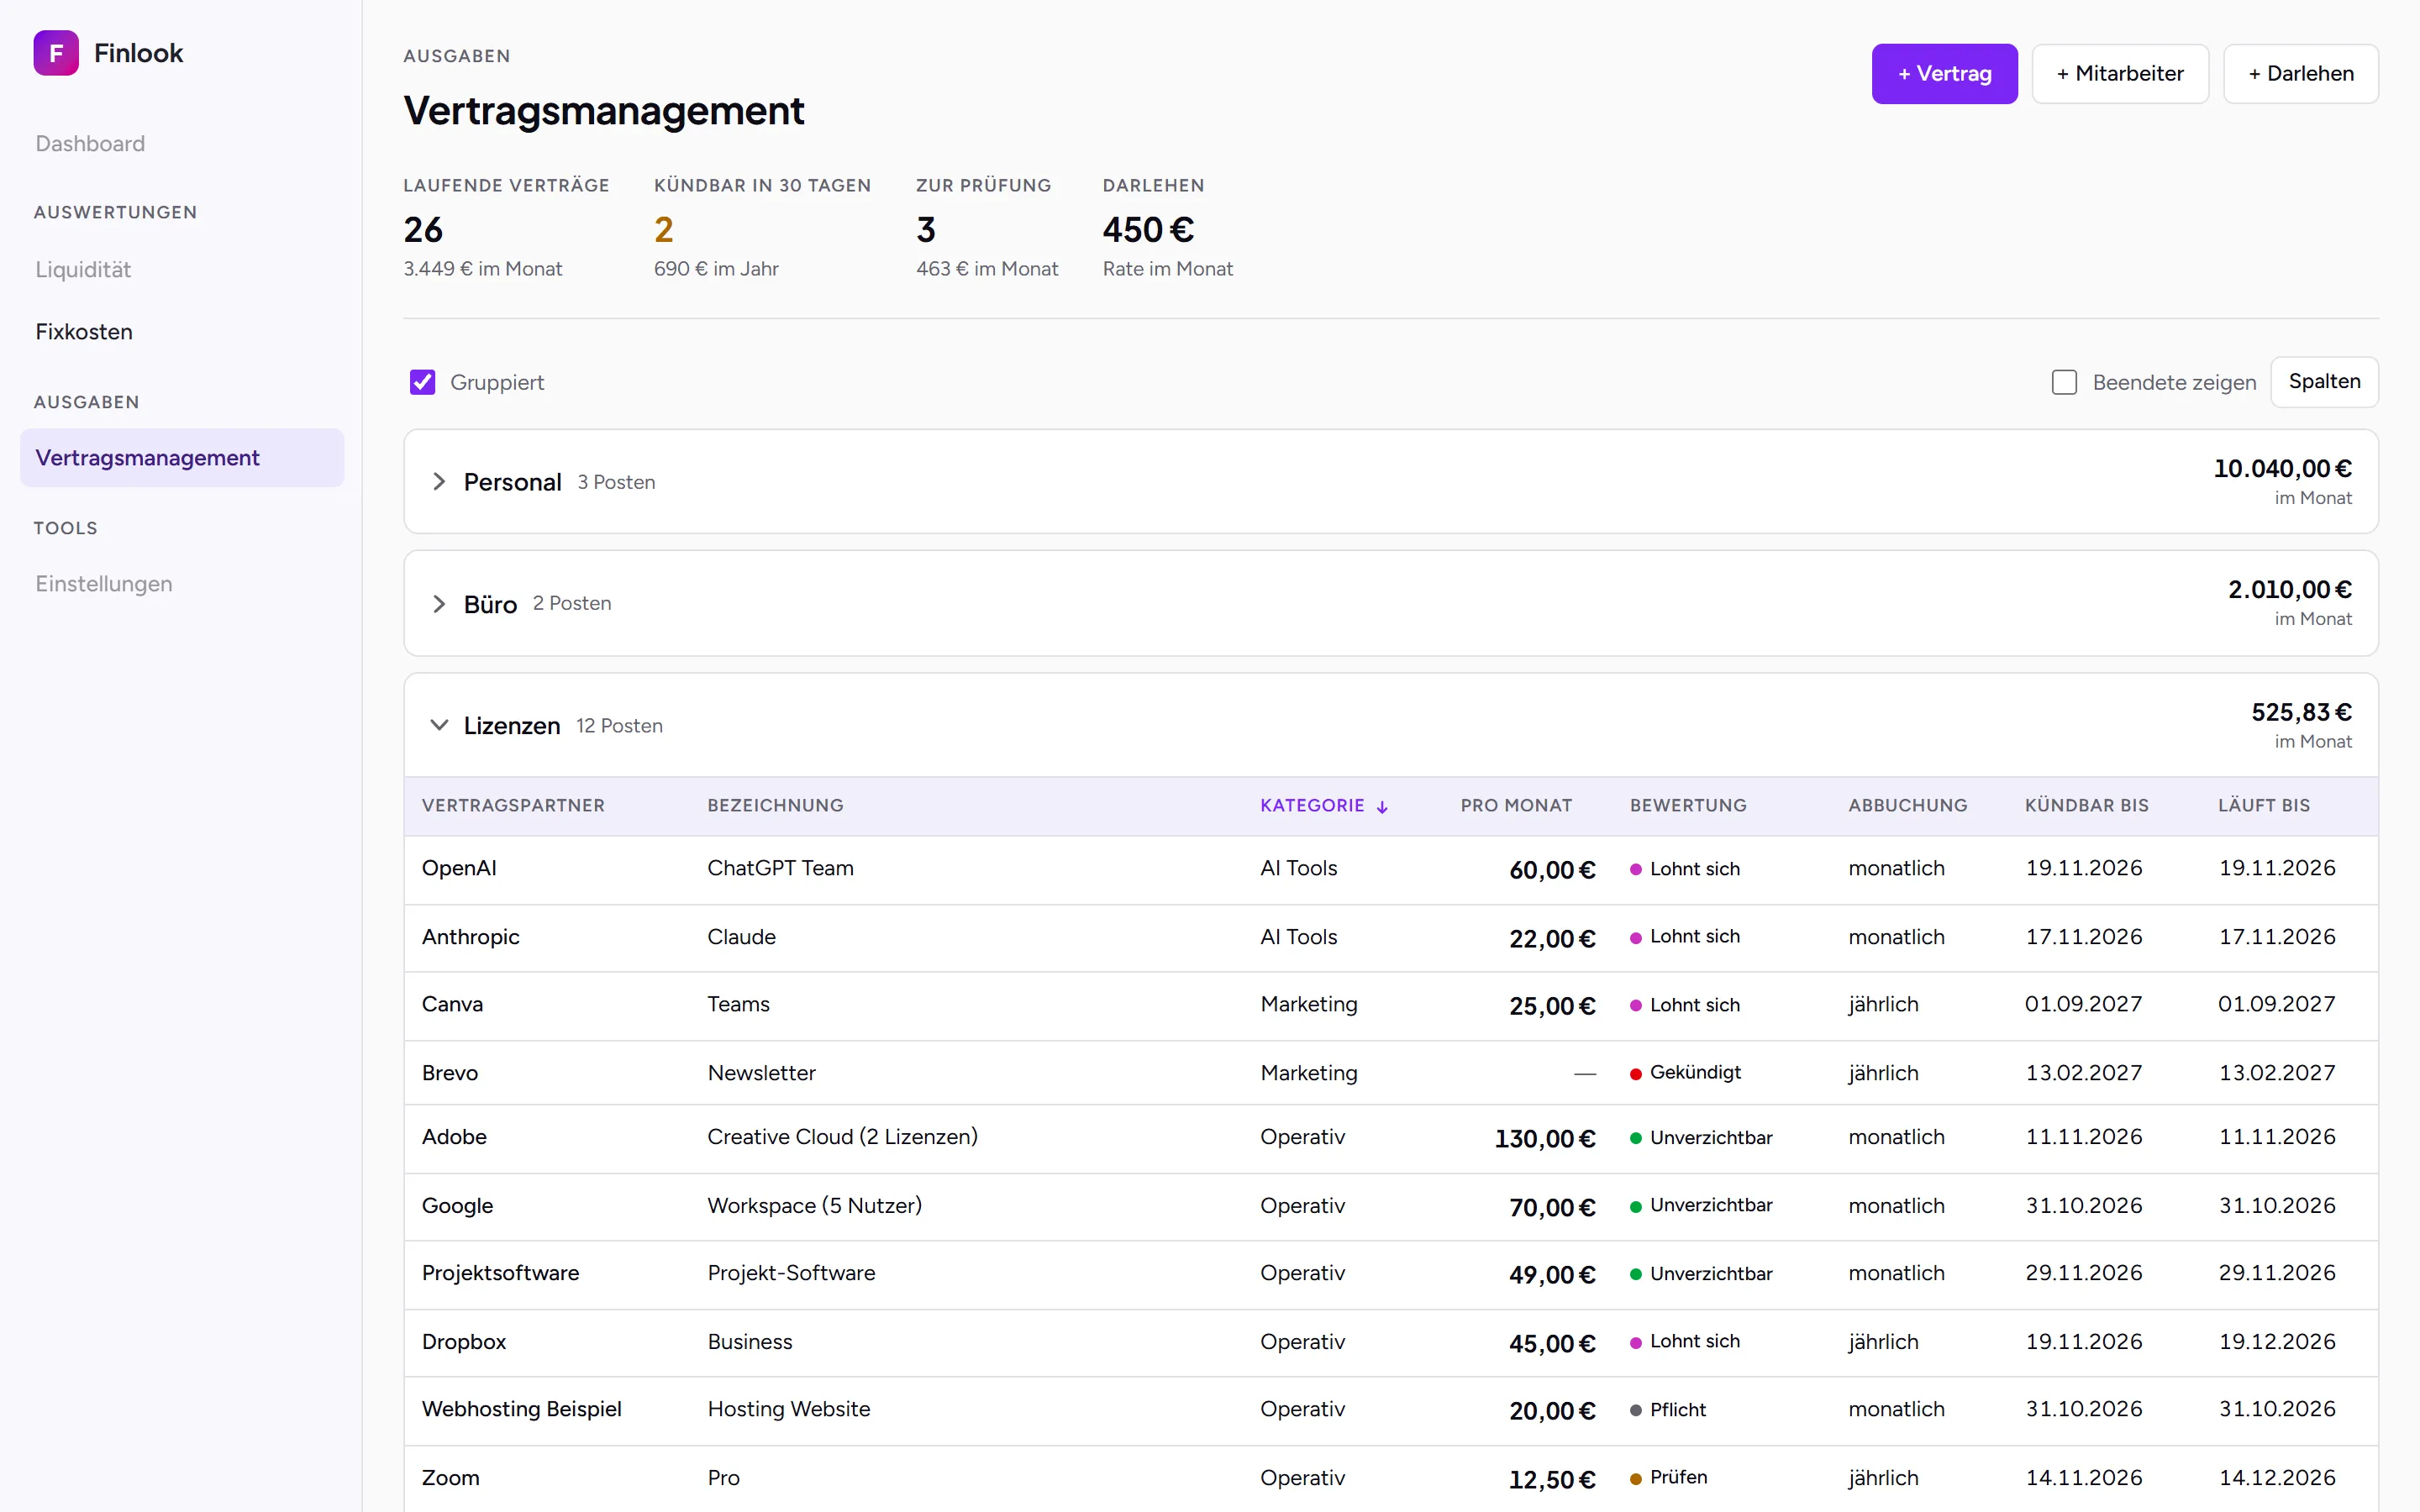Click the Zur Prüfung count 3
The image size is (2420, 1512).
click(x=926, y=230)
